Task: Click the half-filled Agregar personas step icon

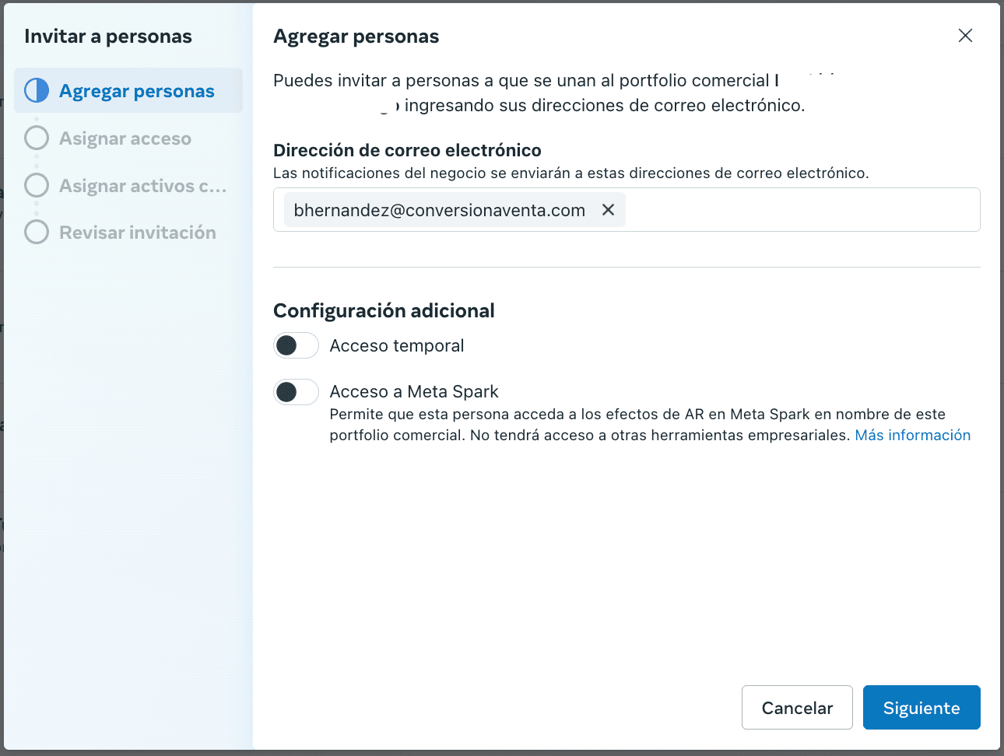Action: [x=37, y=91]
